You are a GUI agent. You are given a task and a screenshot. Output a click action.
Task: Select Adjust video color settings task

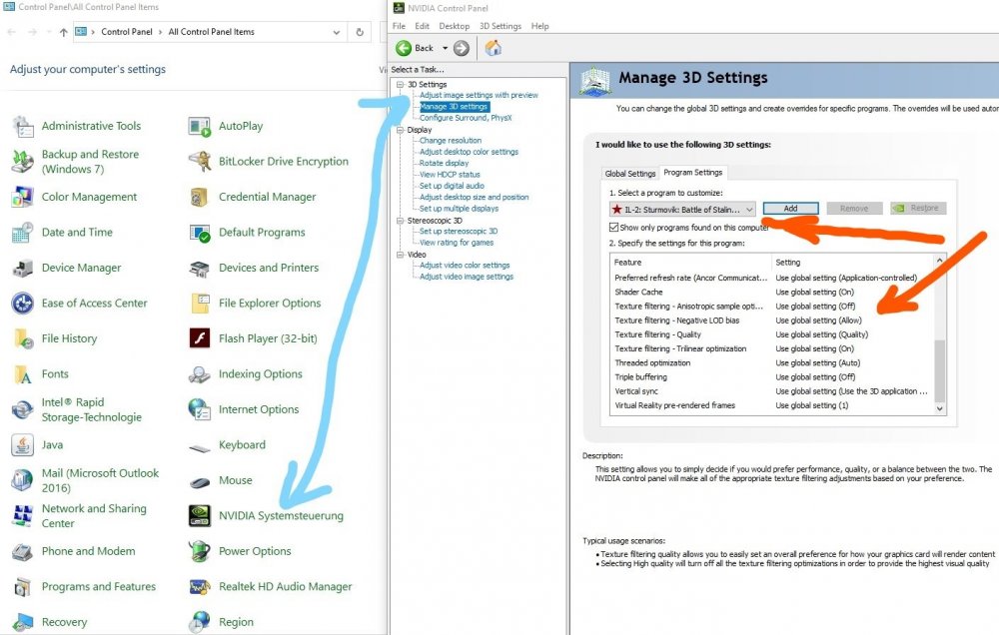(x=465, y=265)
